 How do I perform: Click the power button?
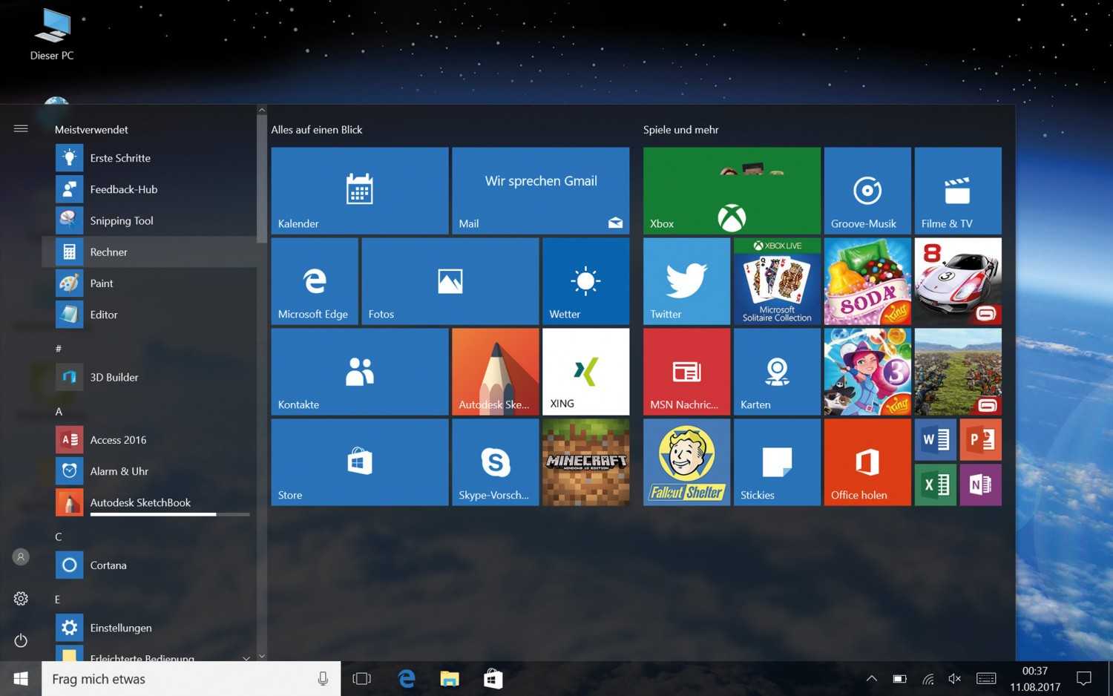(21, 640)
